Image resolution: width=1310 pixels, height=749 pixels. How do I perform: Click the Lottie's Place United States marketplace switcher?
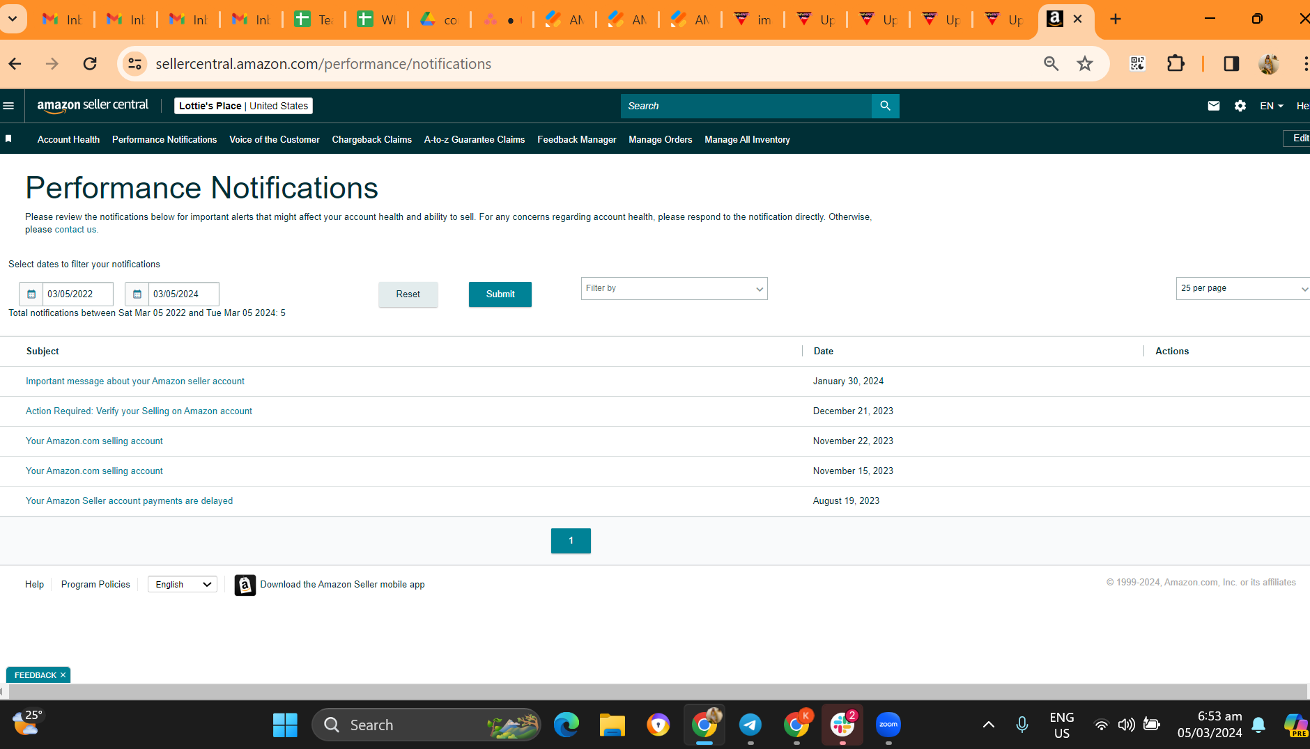[243, 106]
